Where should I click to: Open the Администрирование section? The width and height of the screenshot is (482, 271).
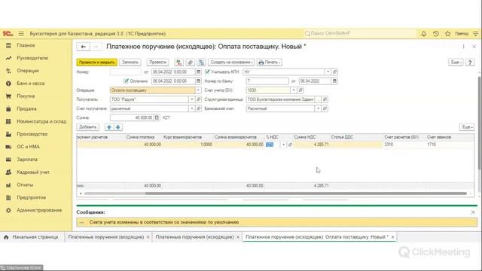tap(39, 210)
